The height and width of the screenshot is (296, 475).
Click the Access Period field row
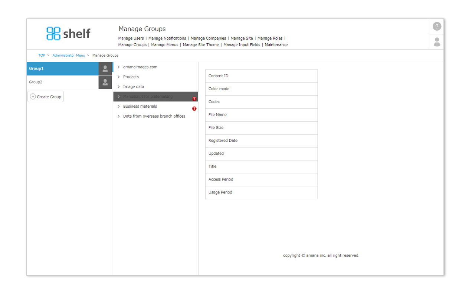click(261, 179)
